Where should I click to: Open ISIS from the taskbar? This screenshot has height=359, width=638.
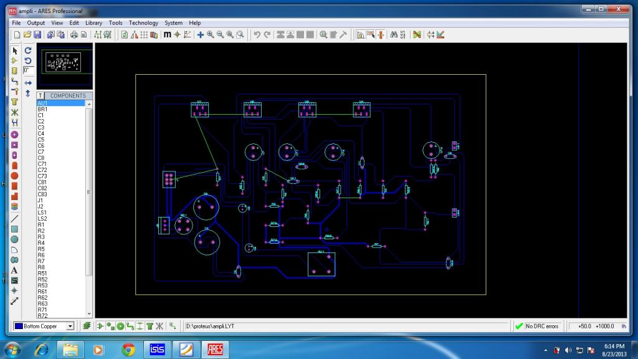157,349
